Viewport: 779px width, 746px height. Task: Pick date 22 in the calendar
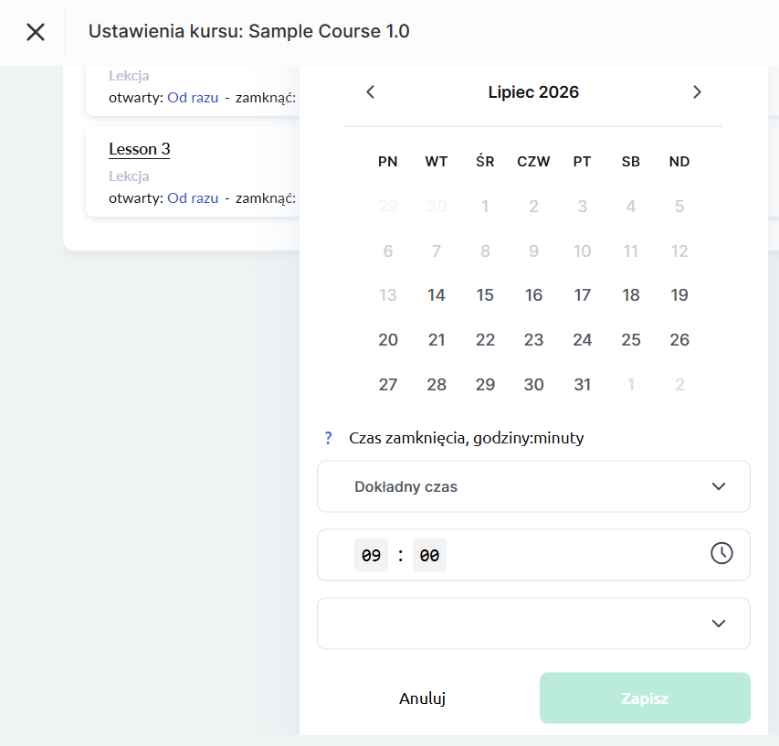[x=485, y=340]
